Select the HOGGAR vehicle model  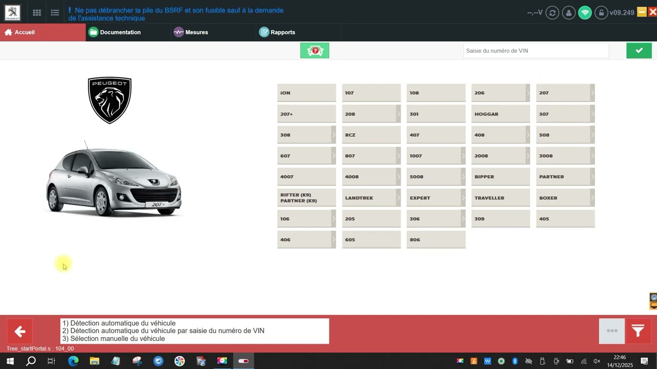[500, 114]
